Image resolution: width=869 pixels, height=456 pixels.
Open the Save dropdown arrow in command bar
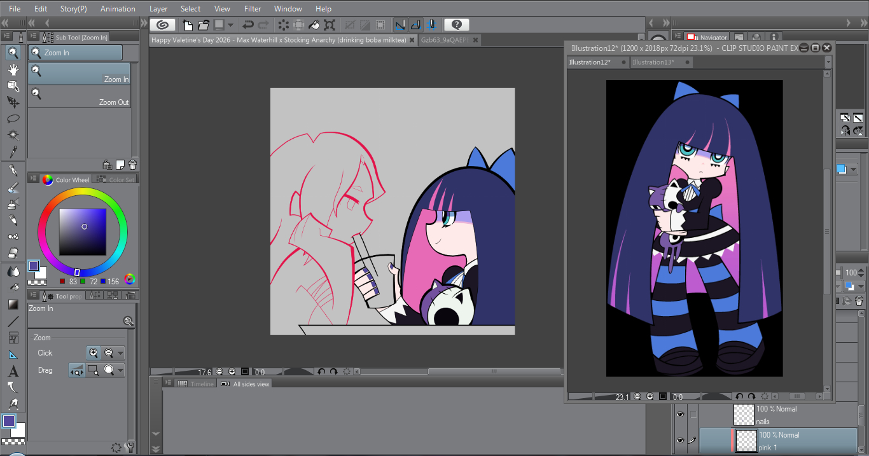coord(230,25)
